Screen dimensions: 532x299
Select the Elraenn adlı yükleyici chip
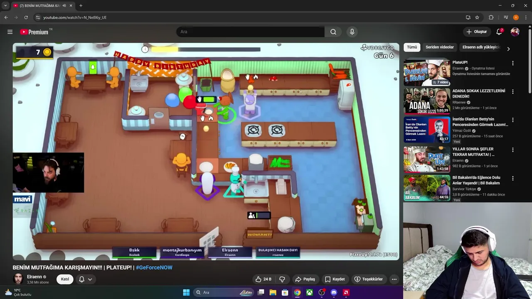pos(481,47)
